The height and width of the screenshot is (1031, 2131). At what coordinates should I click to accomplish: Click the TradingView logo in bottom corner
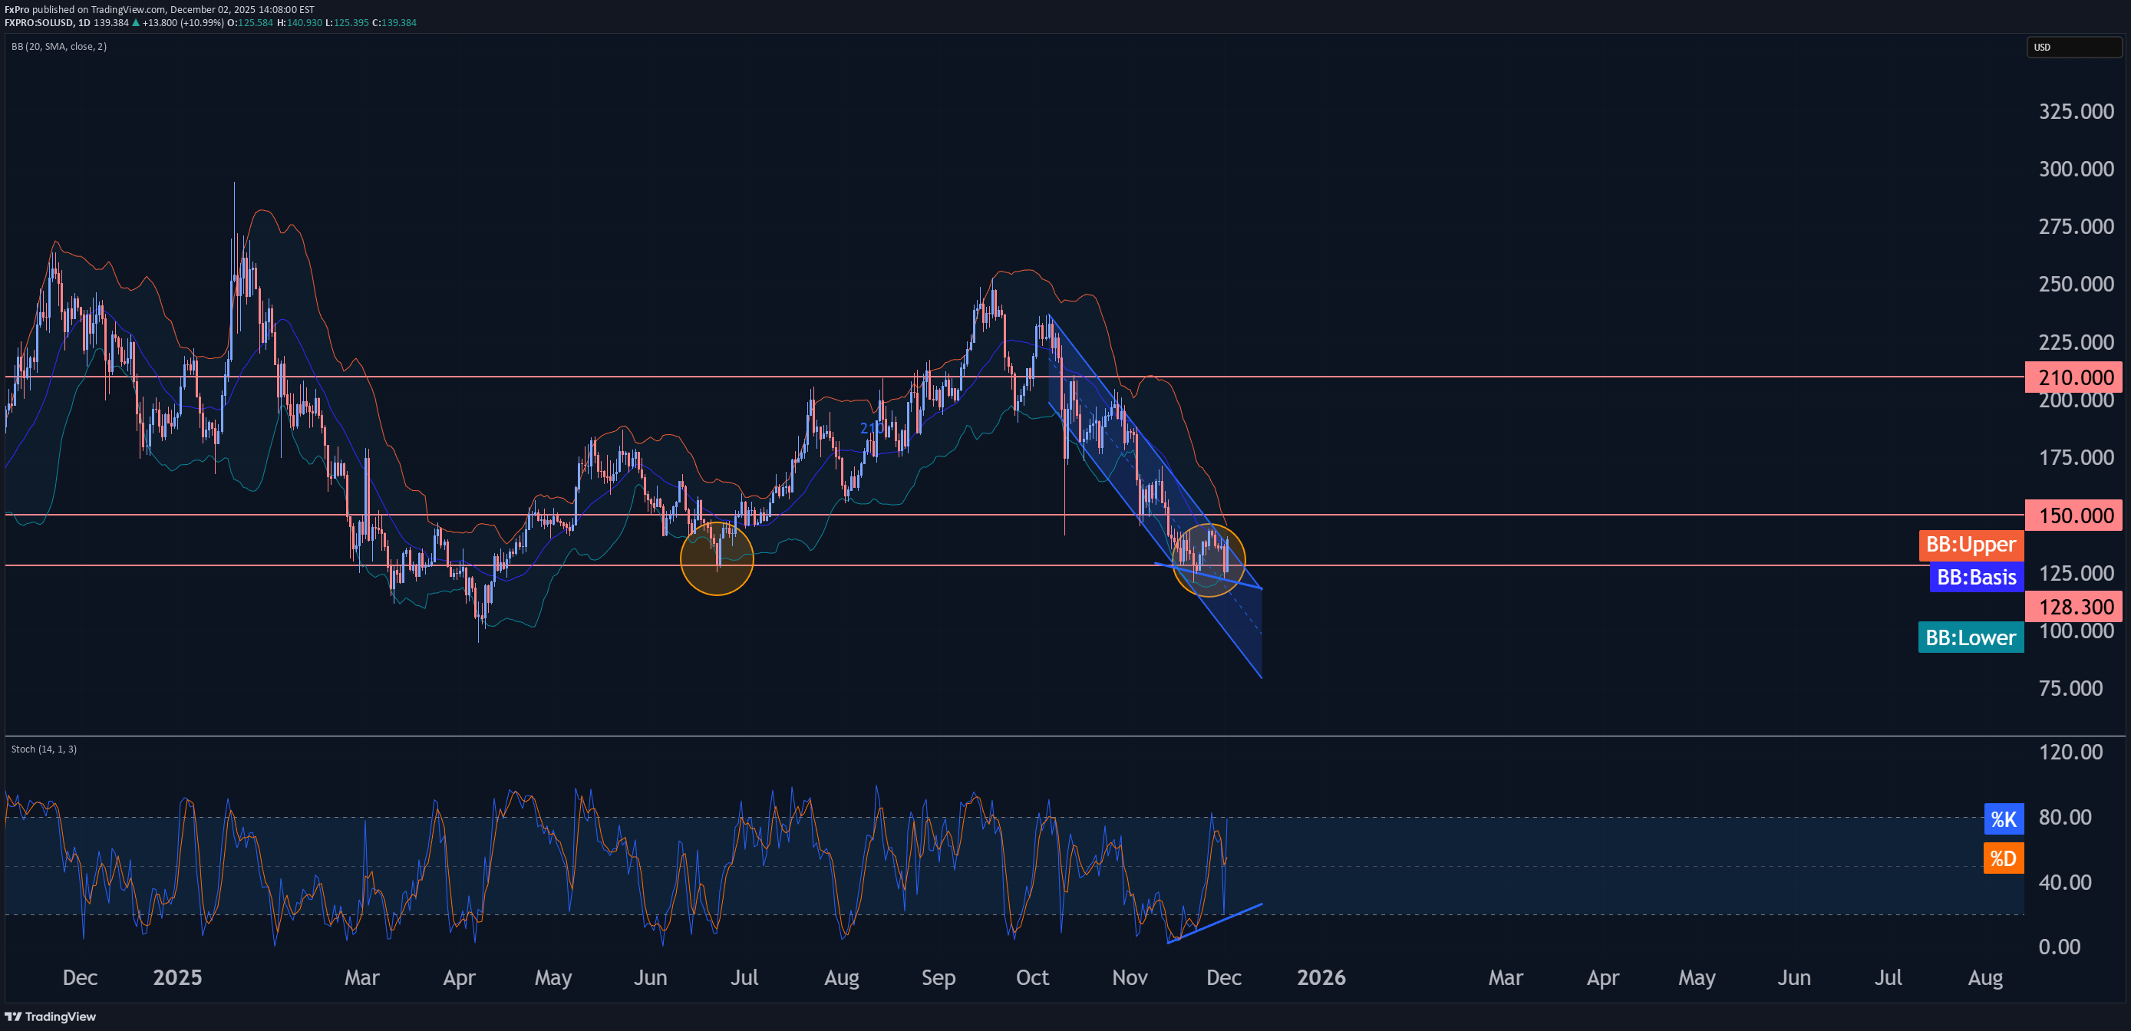tap(51, 1017)
